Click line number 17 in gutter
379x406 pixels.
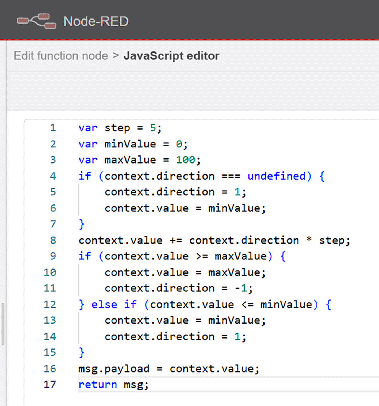[x=50, y=385]
